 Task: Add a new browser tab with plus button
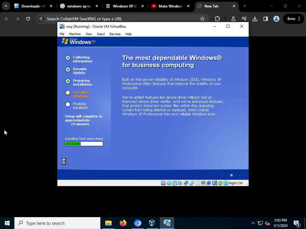(245, 6)
